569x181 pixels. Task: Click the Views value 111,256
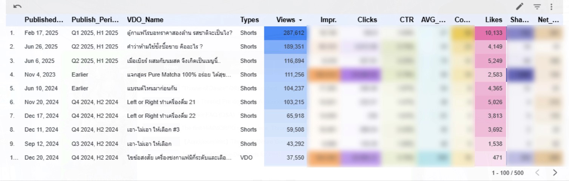pyautogui.click(x=294, y=74)
